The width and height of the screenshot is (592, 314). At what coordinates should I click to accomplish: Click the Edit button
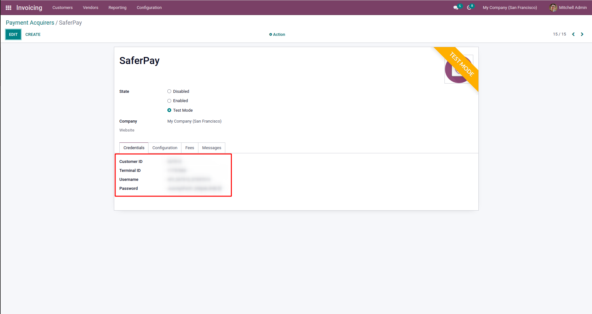click(13, 35)
